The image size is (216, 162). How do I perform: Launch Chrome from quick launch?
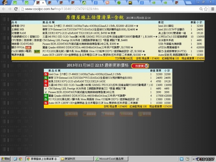pyautogui.click(x=20, y=159)
